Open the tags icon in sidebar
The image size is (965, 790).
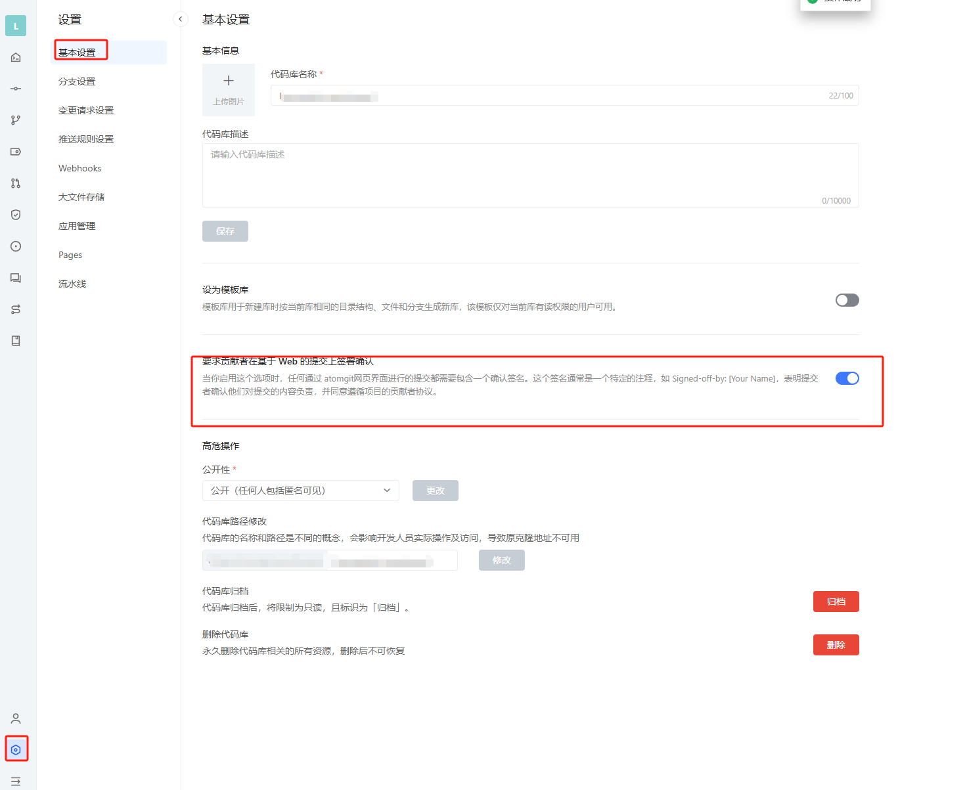click(x=16, y=152)
